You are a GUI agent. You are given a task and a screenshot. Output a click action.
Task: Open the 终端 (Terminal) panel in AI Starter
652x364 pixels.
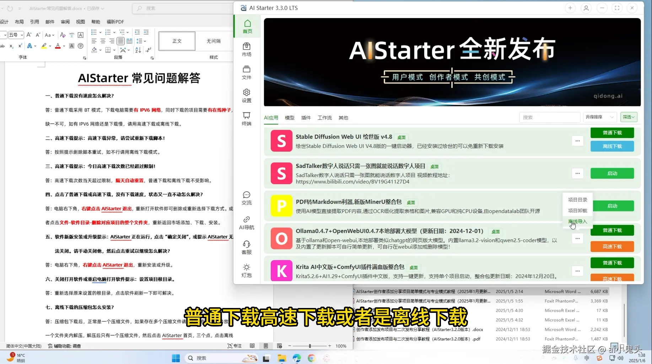(247, 118)
